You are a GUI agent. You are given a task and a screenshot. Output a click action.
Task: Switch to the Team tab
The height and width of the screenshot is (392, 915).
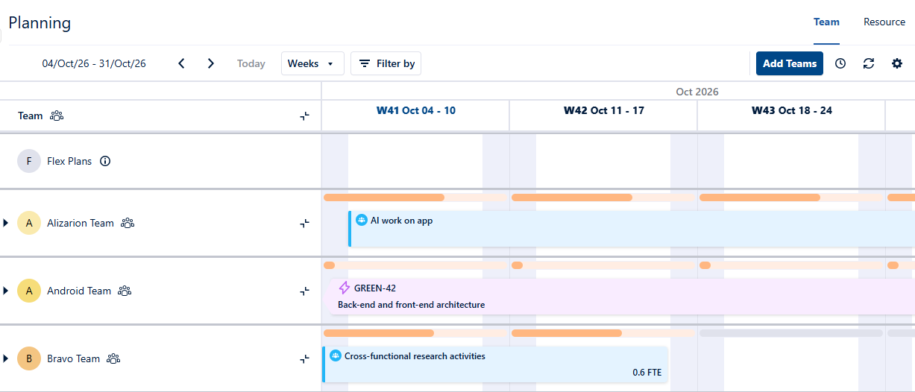pyautogui.click(x=826, y=22)
